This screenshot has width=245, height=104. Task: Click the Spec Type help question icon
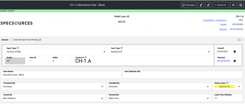[18, 48]
